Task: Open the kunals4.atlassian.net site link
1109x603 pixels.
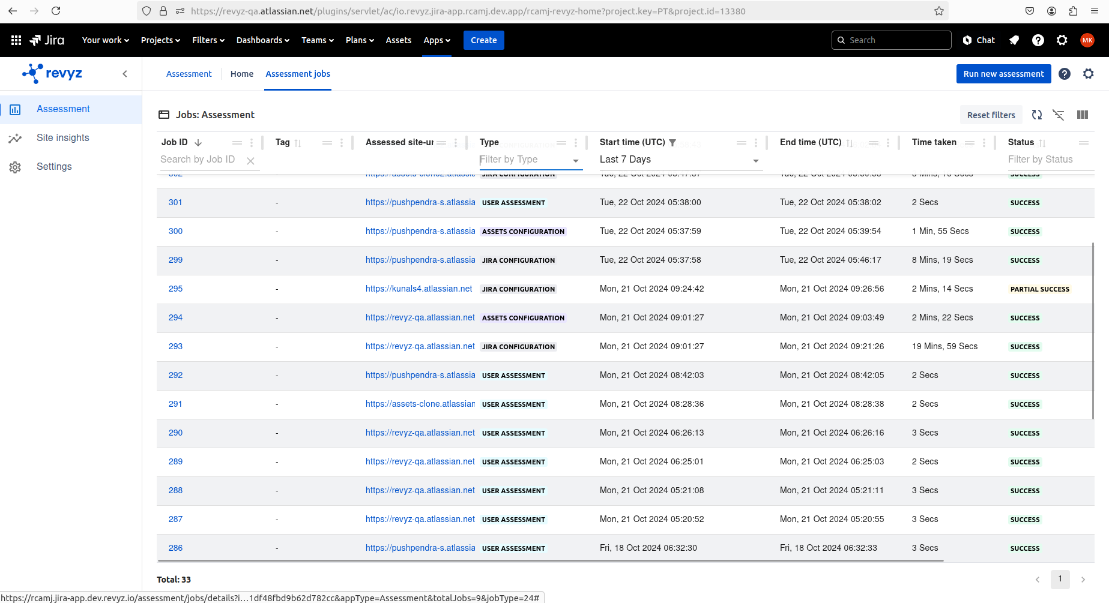Action: (x=419, y=289)
